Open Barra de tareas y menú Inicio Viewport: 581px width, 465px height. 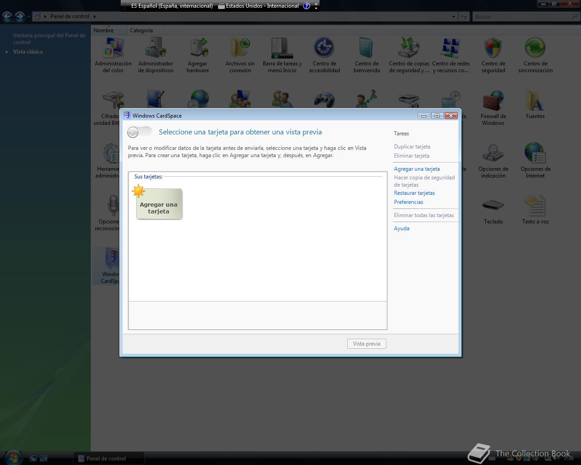pyautogui.click(x=282, y=55)
